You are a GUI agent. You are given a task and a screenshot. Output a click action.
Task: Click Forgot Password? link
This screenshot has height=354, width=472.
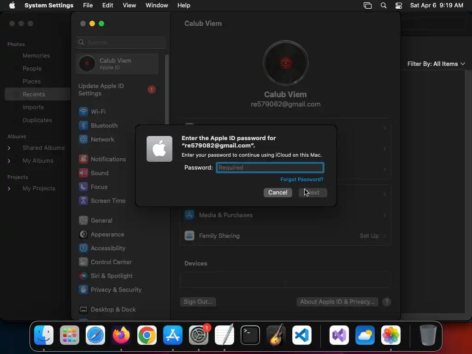click(301, 179)
